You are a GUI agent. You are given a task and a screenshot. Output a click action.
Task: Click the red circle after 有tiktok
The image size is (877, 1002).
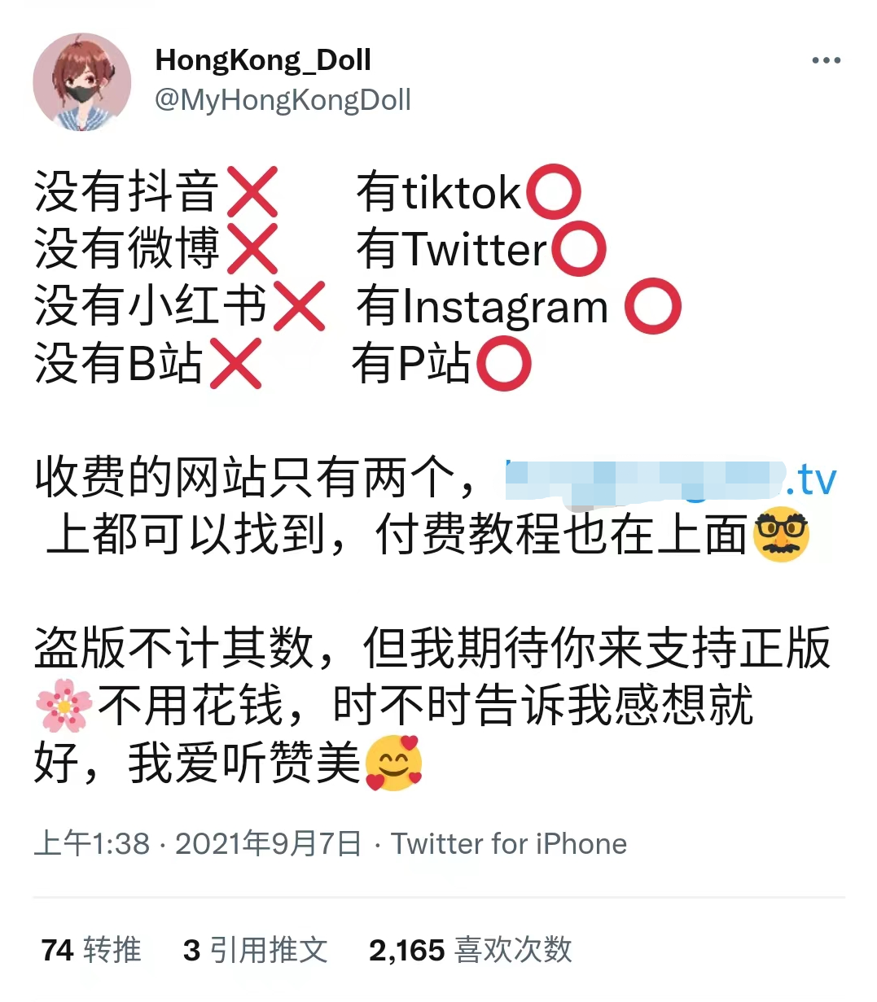(554, 193)
